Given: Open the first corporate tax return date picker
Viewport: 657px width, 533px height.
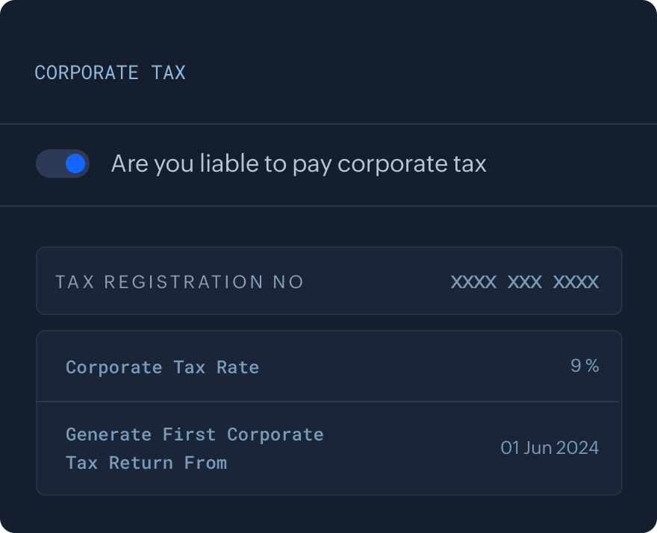Looking at the screenshot, I should click(550, 448).
